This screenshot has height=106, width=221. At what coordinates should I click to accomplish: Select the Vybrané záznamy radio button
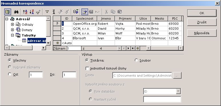10,67
